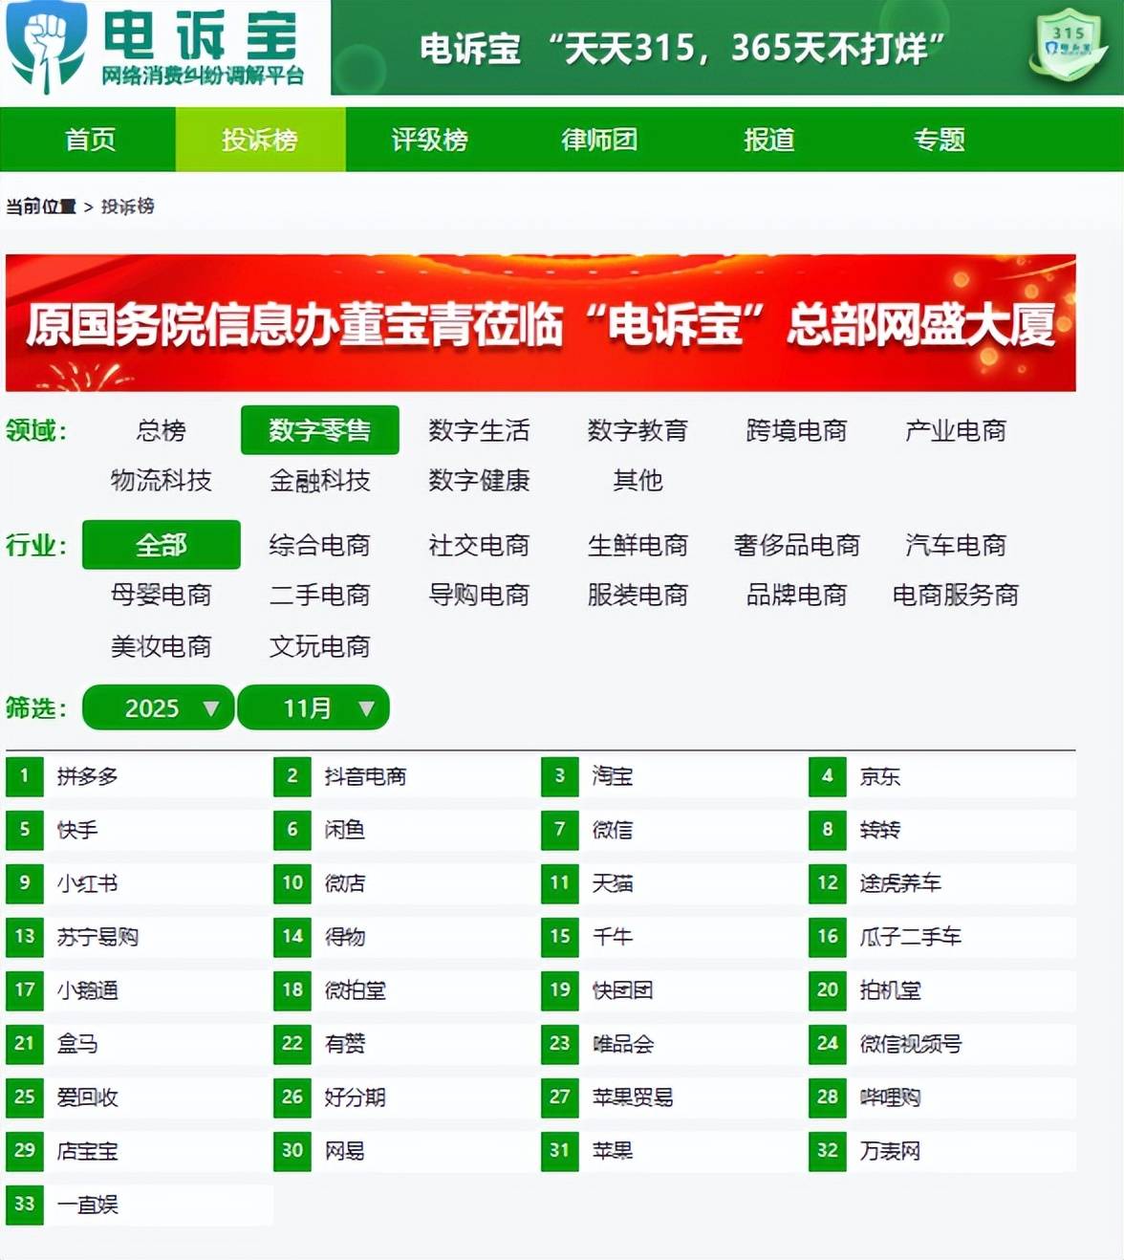The image size is (1124, 1260).
Task: Open the 淘宝 complaint ranking link
Action: (x=612, y=776)
